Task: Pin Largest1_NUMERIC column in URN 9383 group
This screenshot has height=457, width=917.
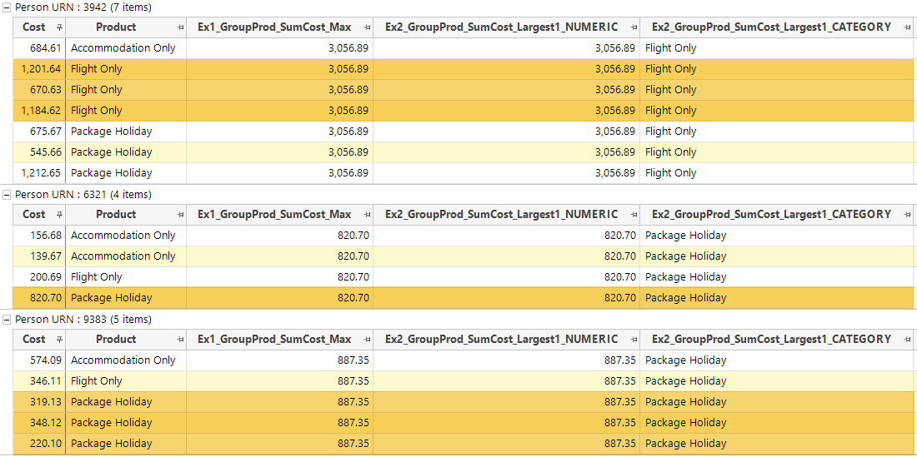Action: [x=634, y=340]
